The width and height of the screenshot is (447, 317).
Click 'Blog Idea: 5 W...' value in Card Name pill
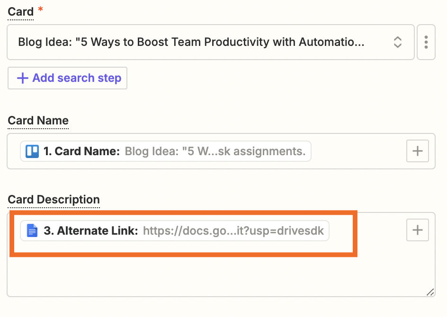click(x=215, y=151)
